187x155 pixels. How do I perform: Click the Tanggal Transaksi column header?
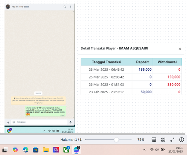106,62
